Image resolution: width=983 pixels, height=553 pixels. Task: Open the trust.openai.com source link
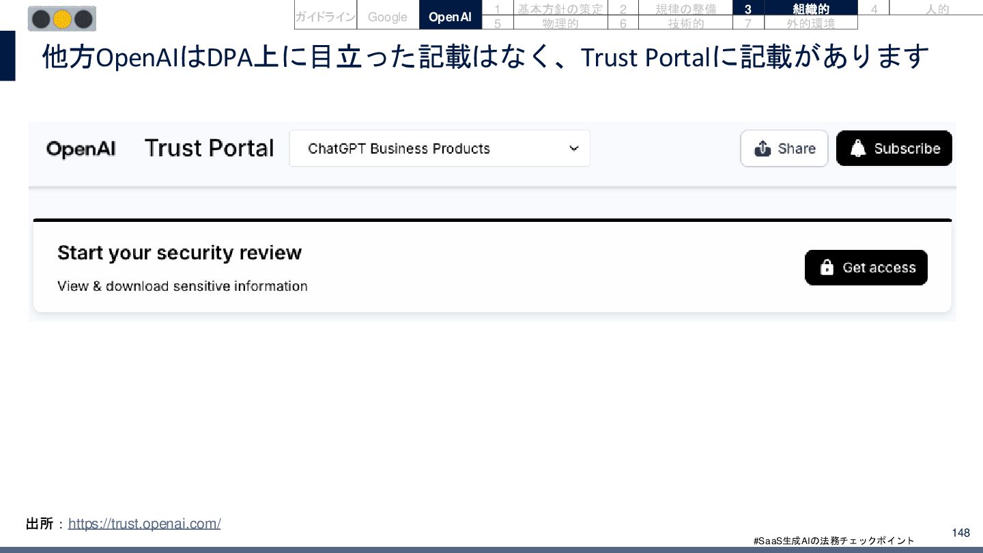click(x=145, y=524)
